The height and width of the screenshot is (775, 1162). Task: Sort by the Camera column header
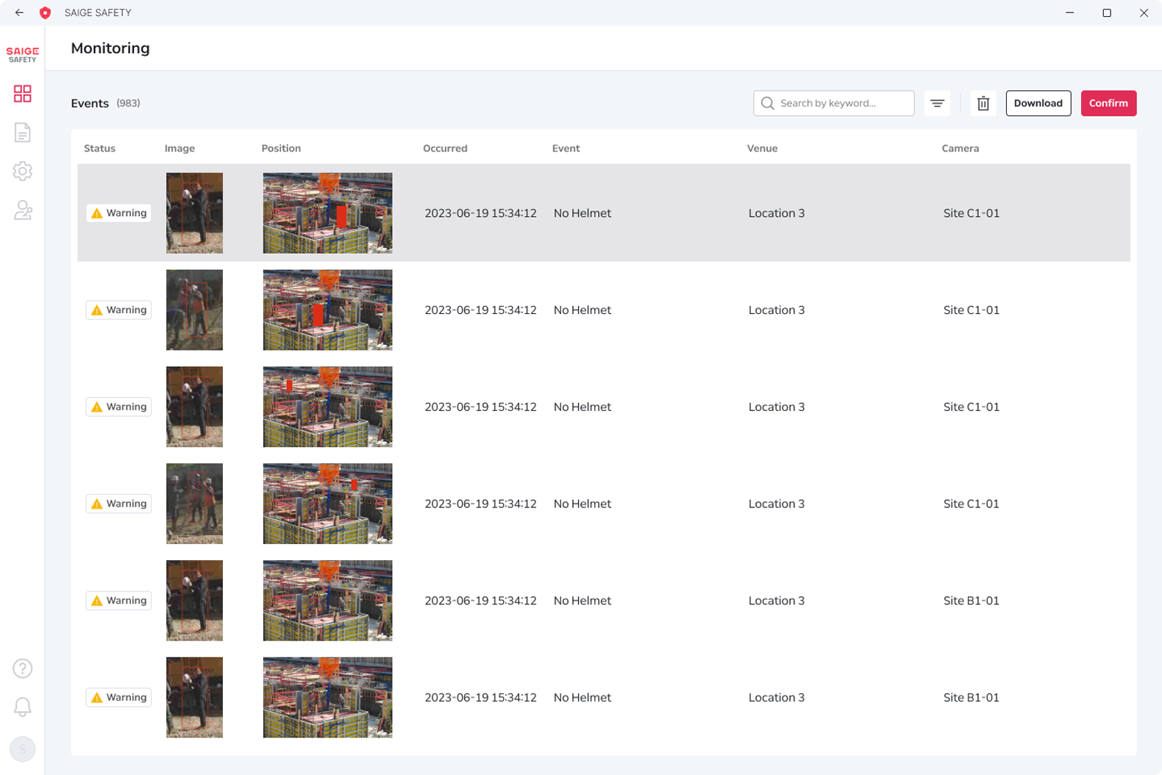(960, 149)
